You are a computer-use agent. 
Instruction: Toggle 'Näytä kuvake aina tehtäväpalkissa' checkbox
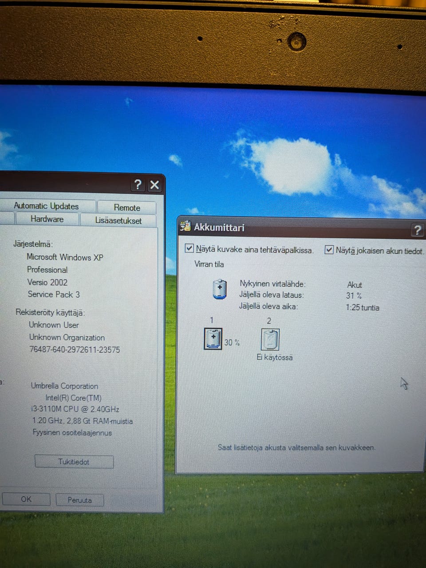tap(189, 248)
